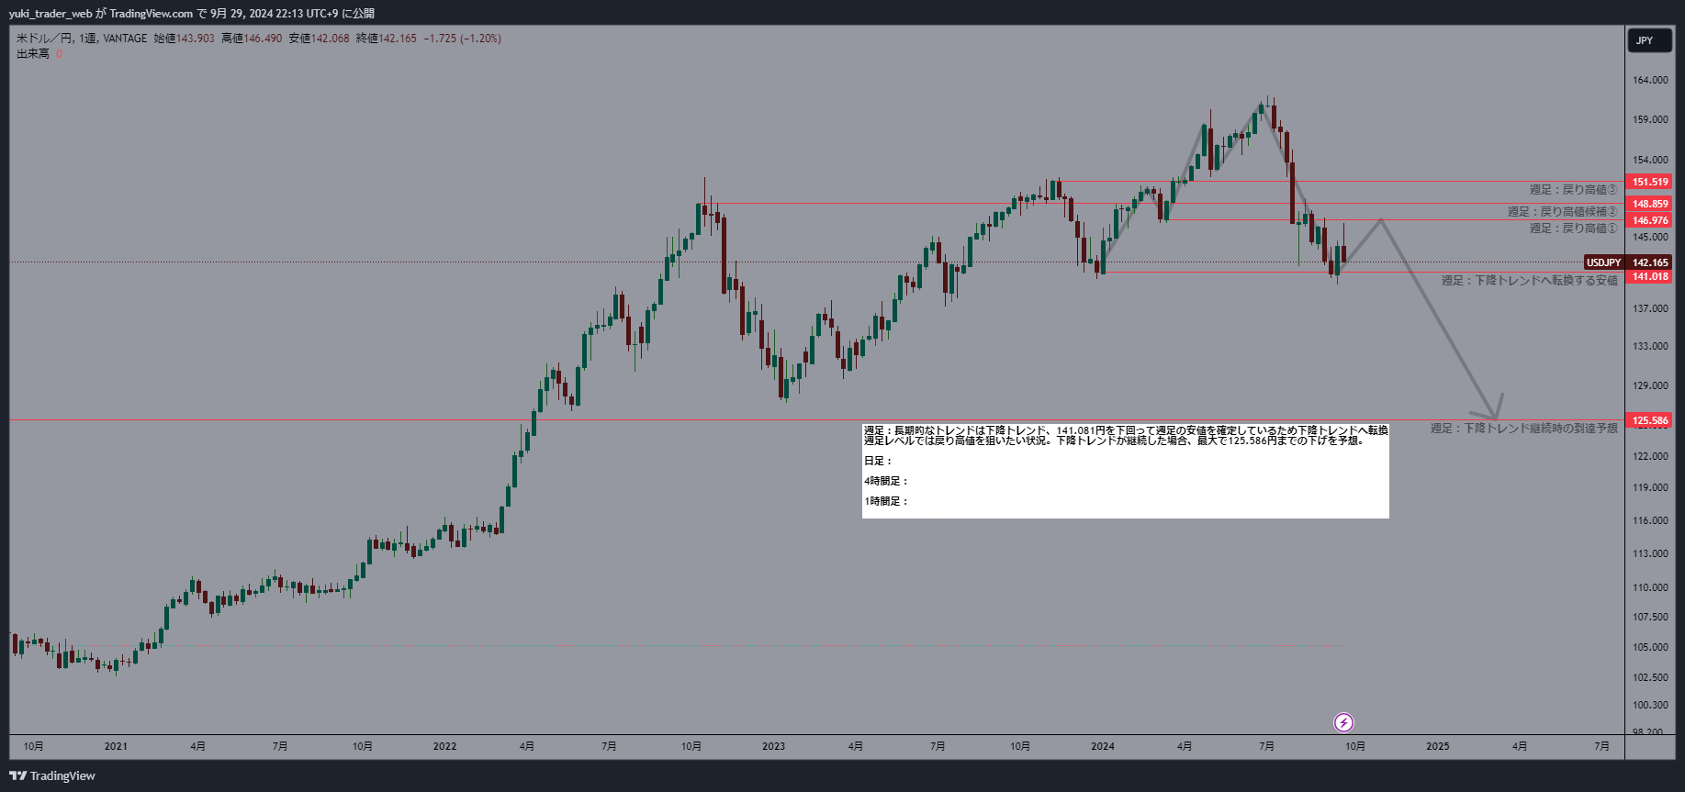
Task: Click 2024 on the time axis
Action: (x=1102, y=746)
